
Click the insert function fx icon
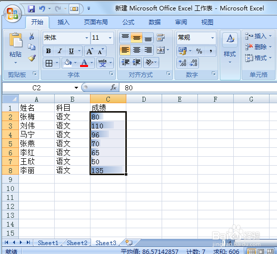113,87
